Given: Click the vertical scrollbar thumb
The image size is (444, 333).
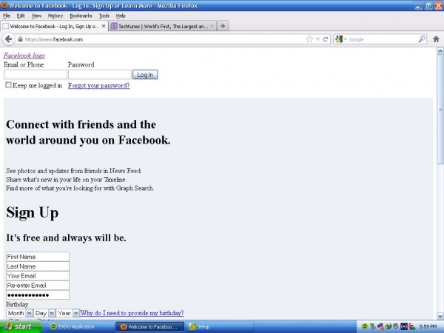Looking at the screenshot, I should pyautogui.click(x=440, y=109).
